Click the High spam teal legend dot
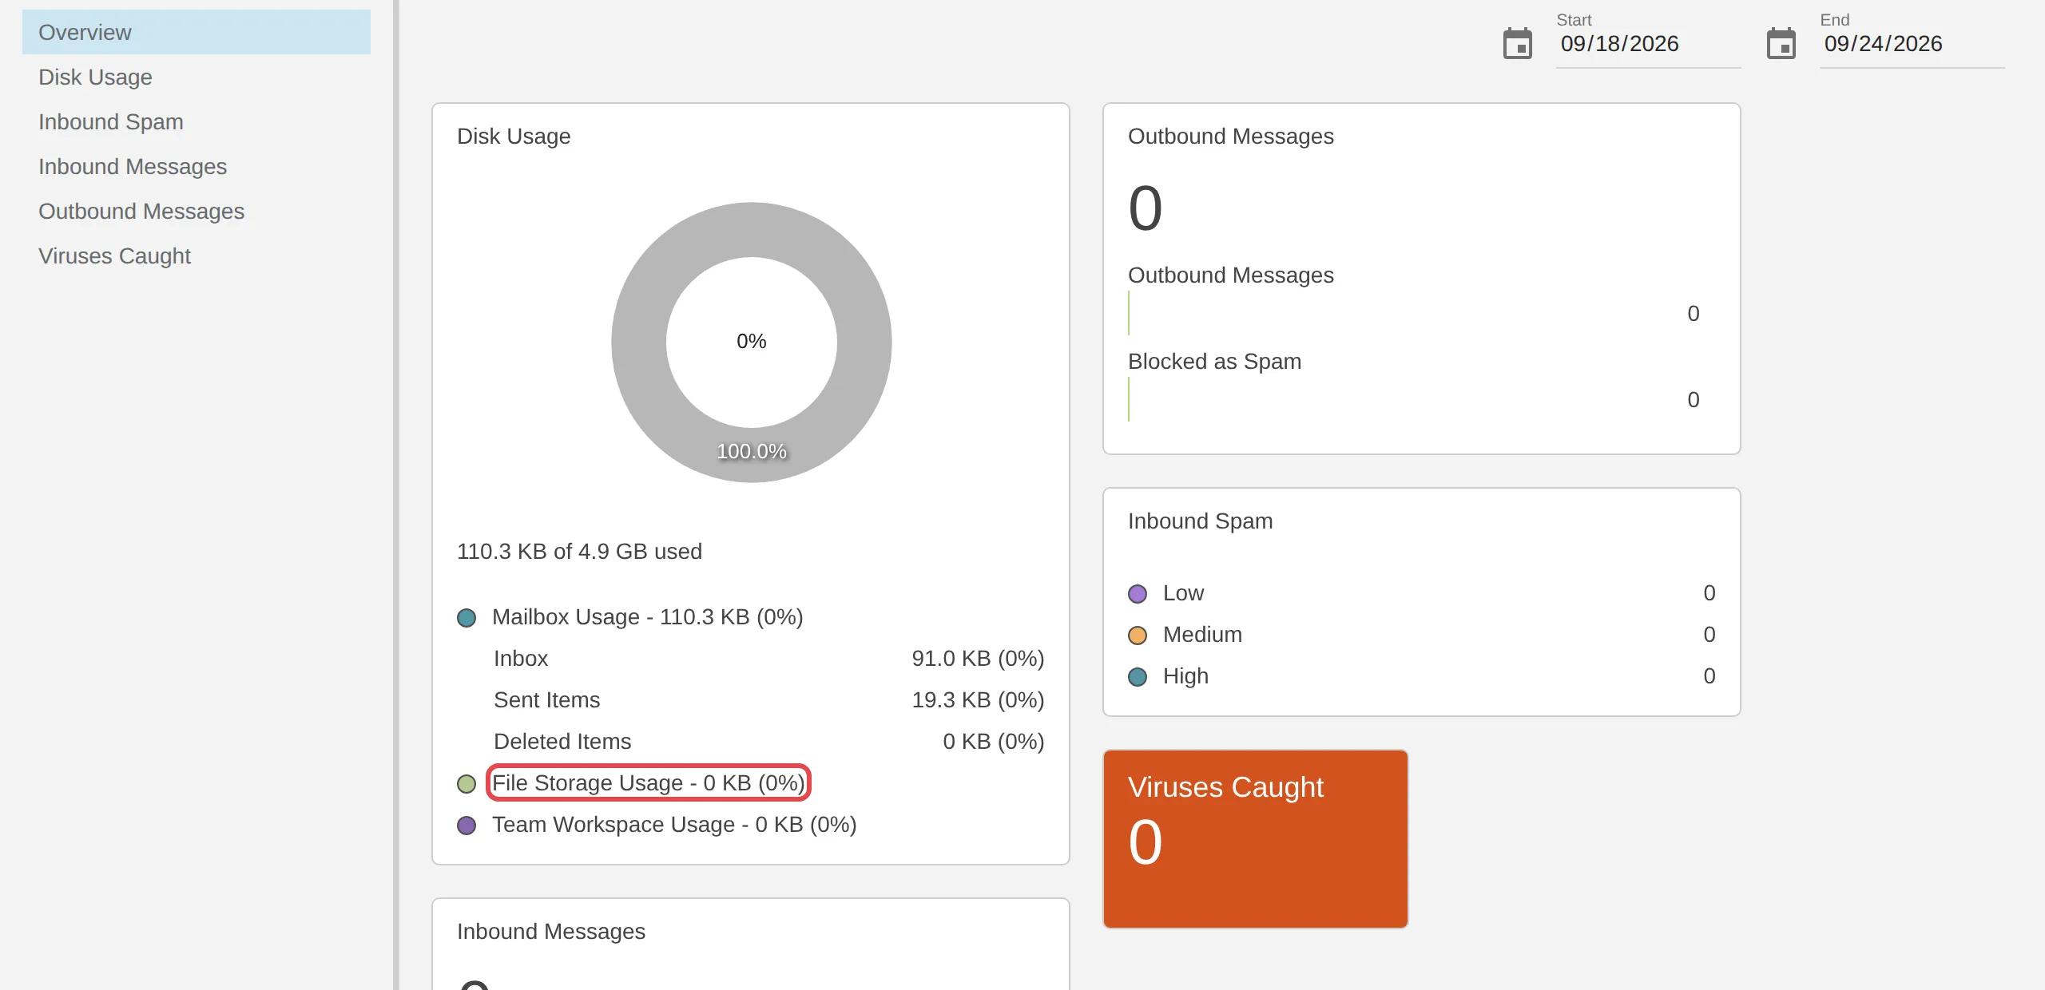The width and height of the screenshot is (2045, 990). [1138, 677]
